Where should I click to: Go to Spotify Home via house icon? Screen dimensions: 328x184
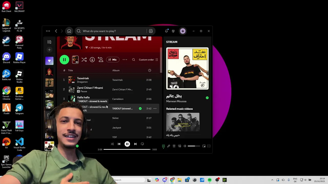(69, 31)
